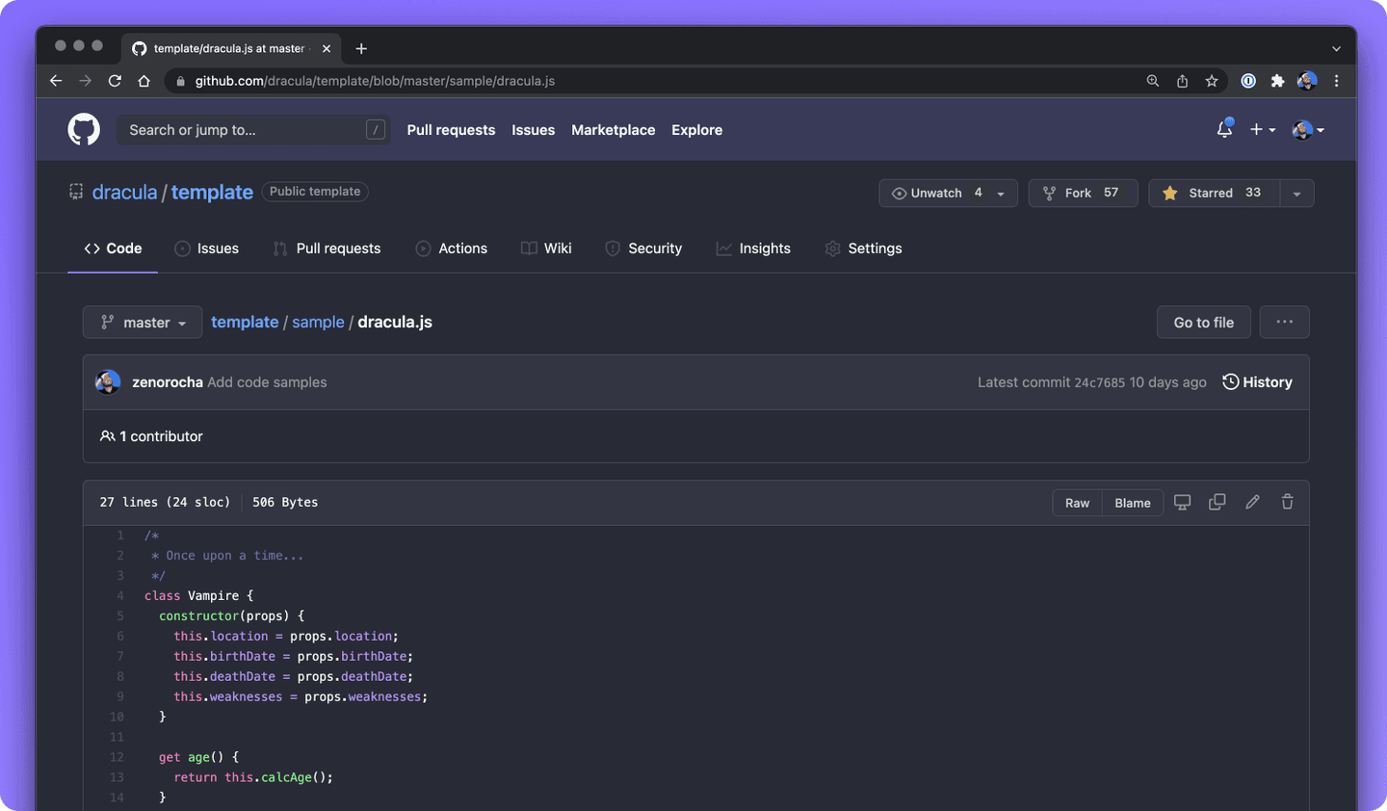Click the GitHub logo to go home

(x=84, y=129)
